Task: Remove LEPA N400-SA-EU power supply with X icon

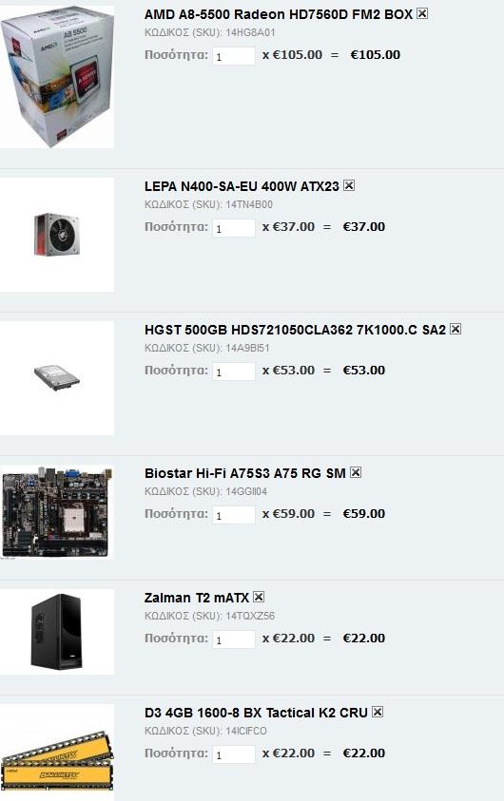Action: [349, 185]
